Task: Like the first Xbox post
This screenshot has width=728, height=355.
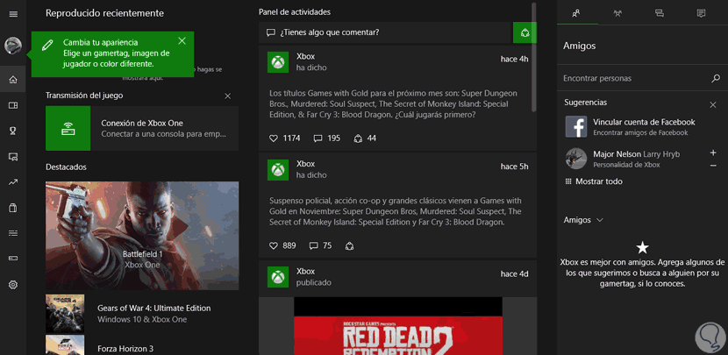Action: [274, 138]
